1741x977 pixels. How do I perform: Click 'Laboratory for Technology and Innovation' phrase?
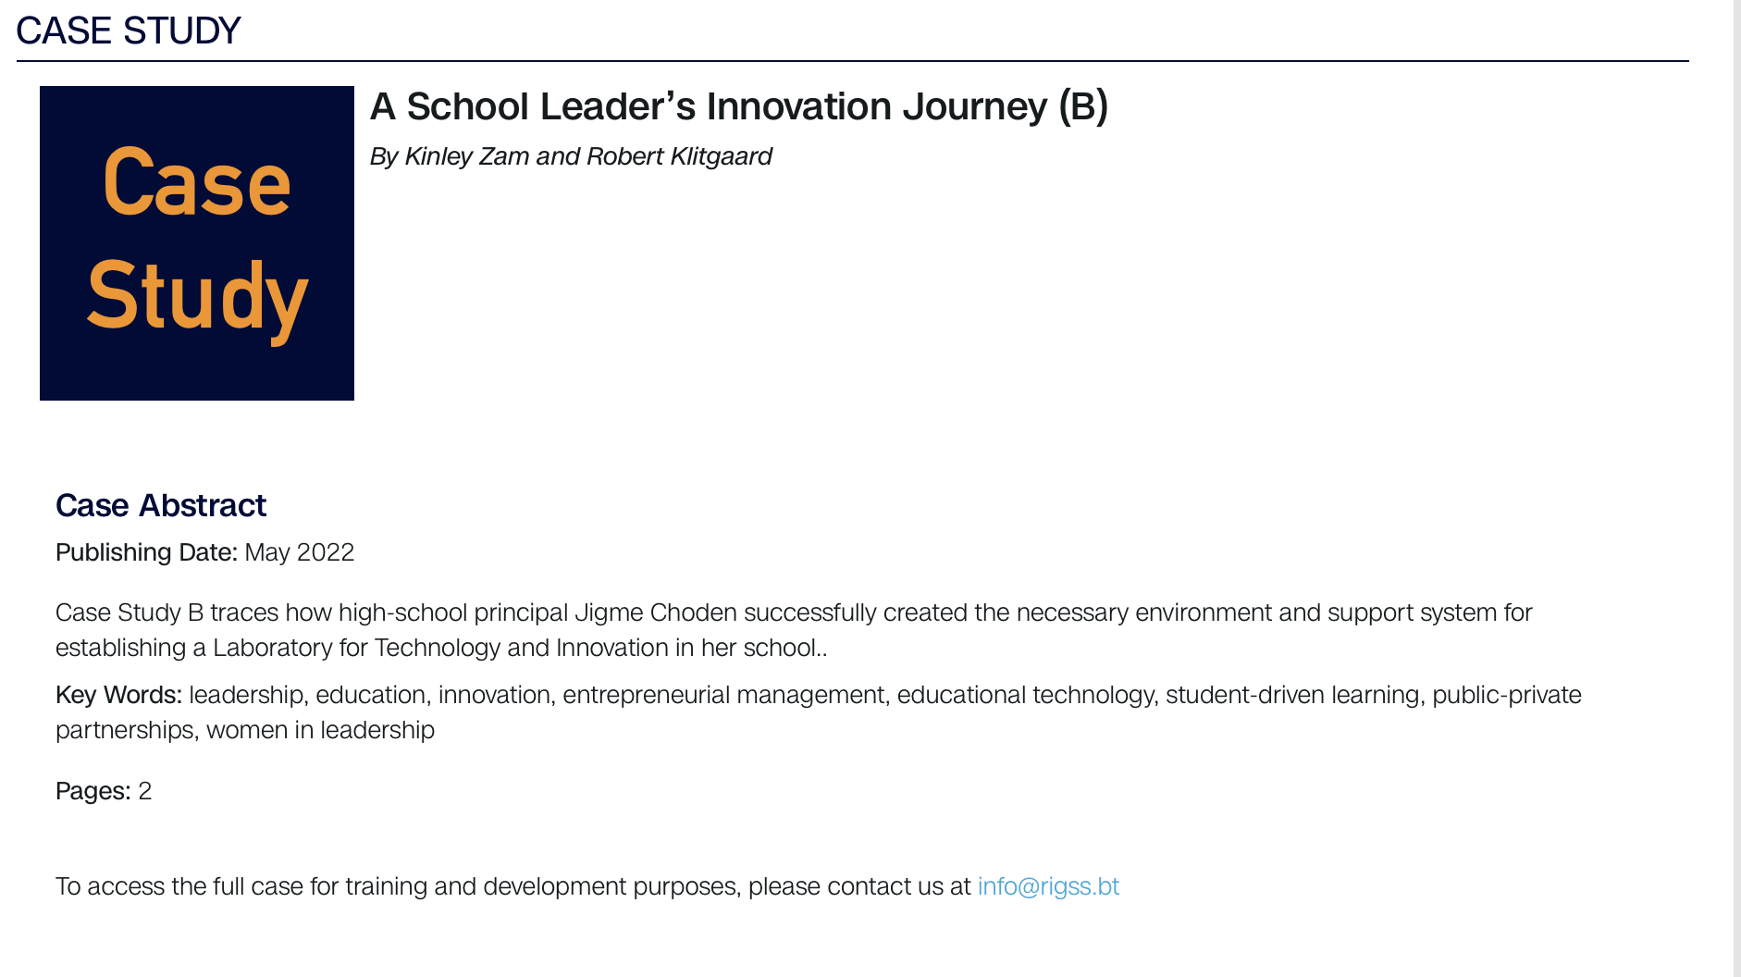click(x=440, y=648)
